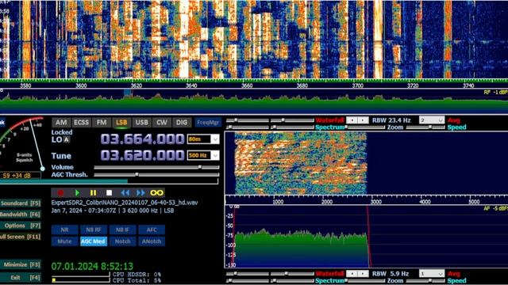
Task: Toggle the Notch filter
Action: pyautogui.click(x=122, y=241)
